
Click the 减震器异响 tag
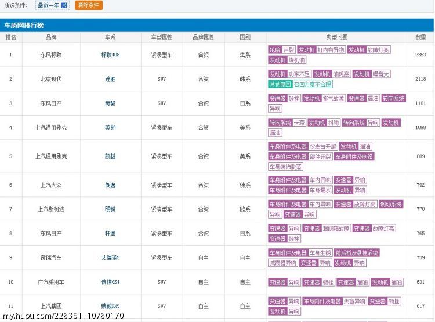click(x=282, y=263)
